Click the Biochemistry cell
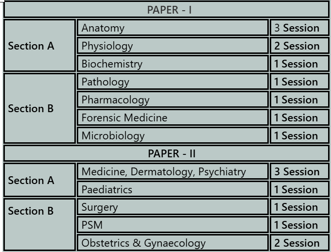The width and height of the screenshot is (331, 252). [173, 64]
